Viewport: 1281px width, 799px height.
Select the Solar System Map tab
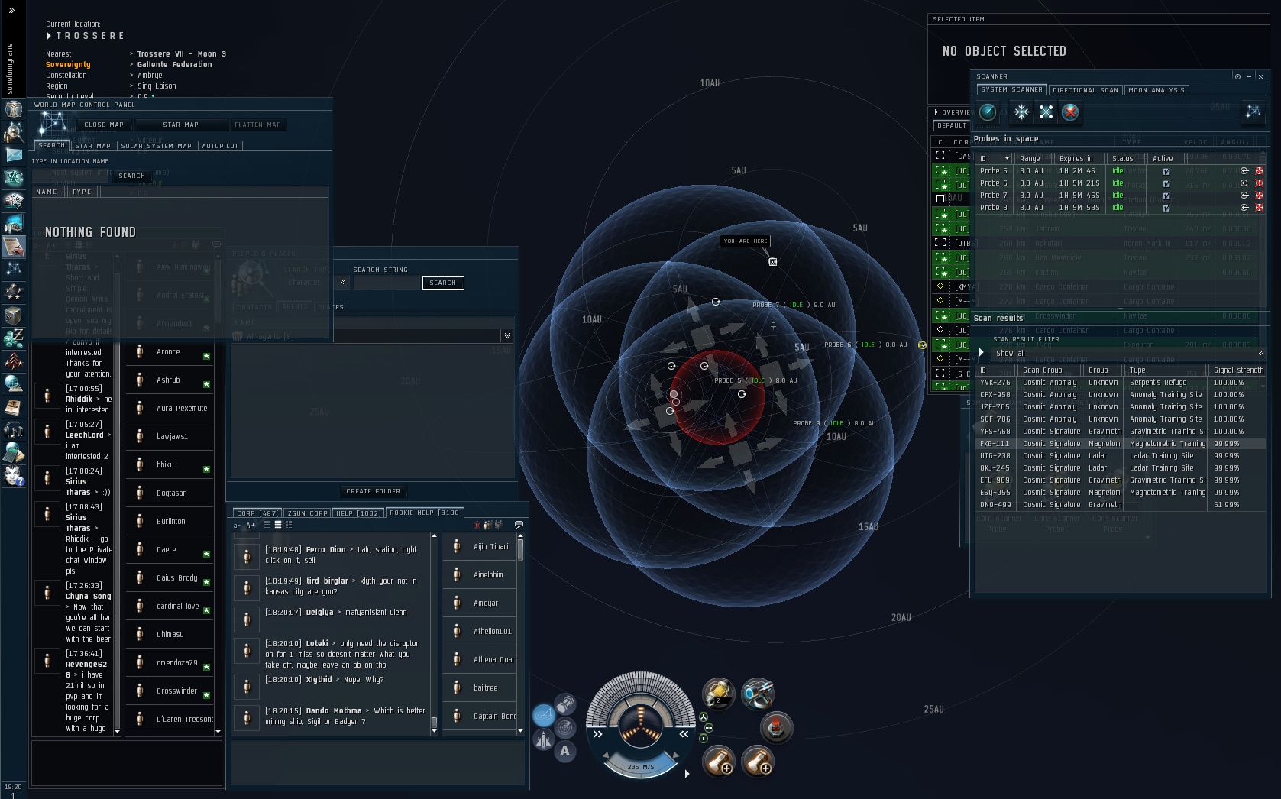click(156, 146)
